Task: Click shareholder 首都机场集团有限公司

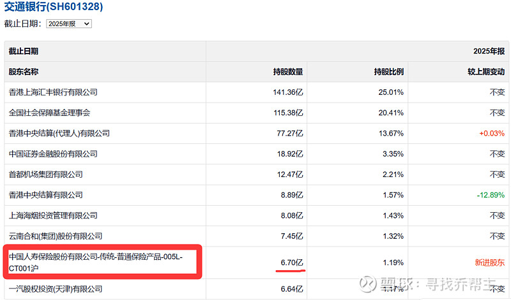Action: click(x=46, y=174)
